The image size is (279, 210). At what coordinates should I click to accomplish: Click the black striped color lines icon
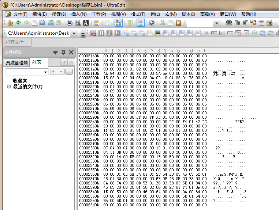pyautogui.click(x=158, y=33)
